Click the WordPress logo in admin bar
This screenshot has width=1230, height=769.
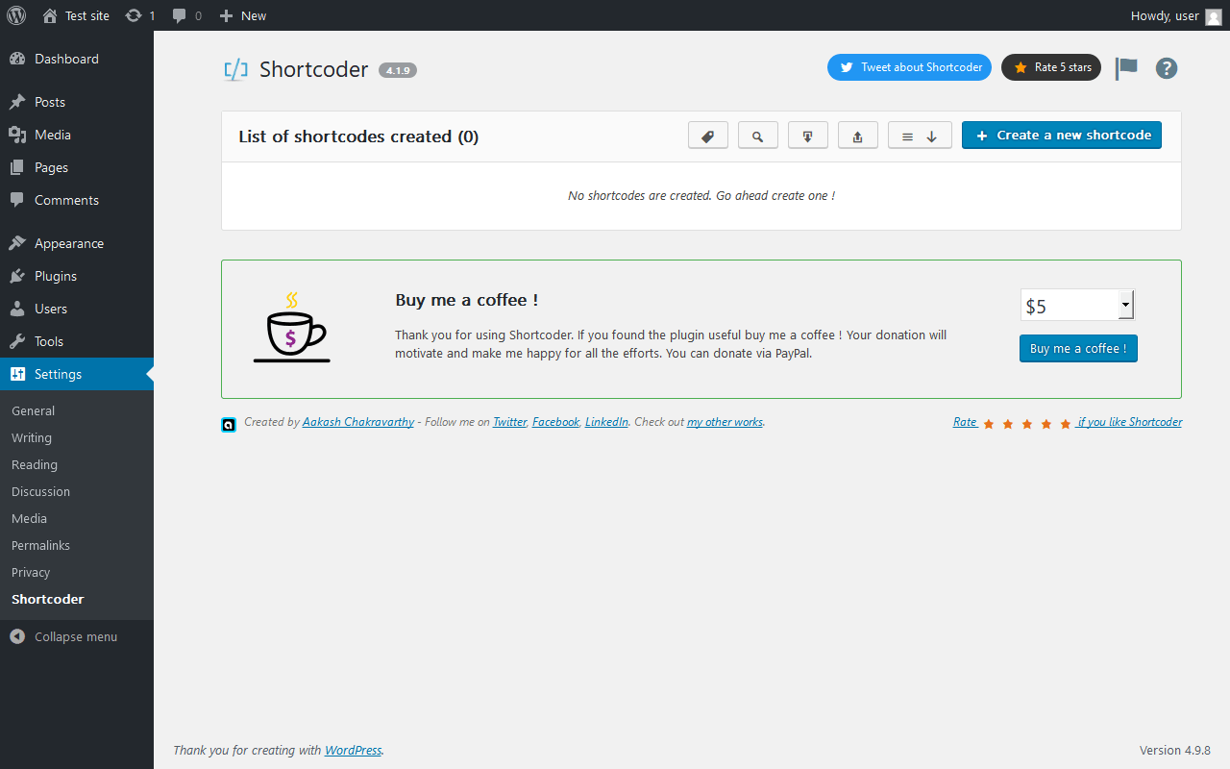pos(16,15)
